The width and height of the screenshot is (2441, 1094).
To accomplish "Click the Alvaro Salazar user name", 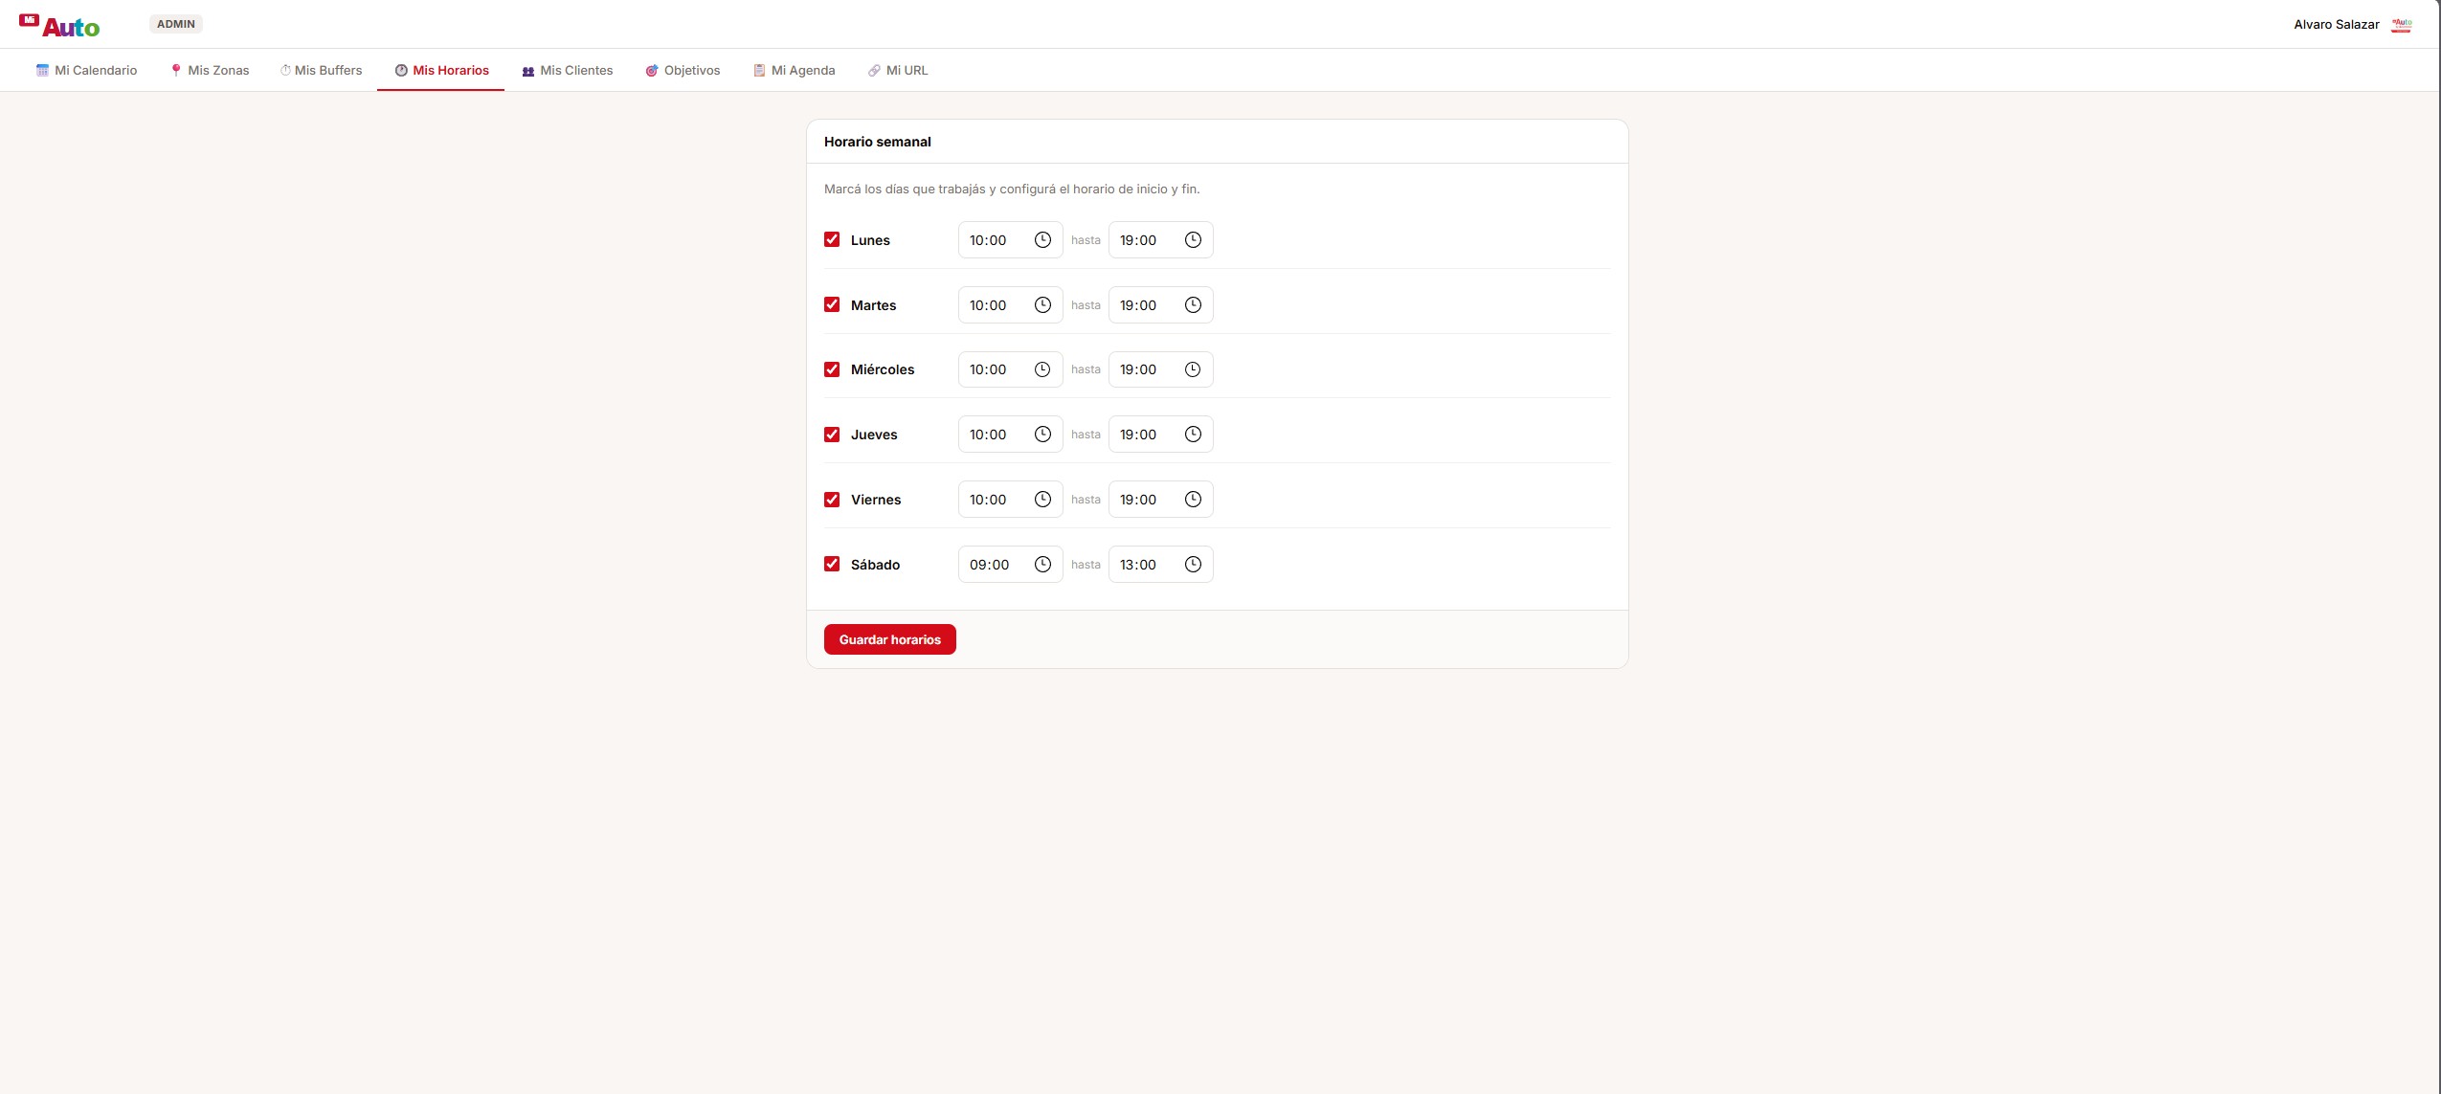I will click(2337, 25).
